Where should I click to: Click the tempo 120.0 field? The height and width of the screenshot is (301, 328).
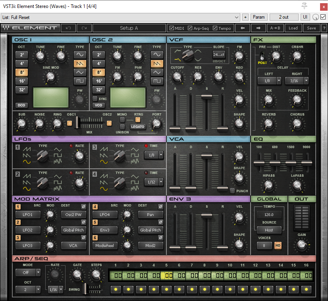click(x=269, y=214)
